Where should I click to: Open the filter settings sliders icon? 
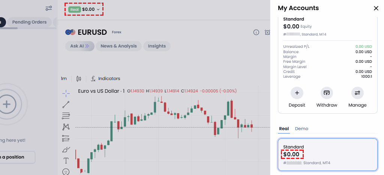(x=49, y=8)
